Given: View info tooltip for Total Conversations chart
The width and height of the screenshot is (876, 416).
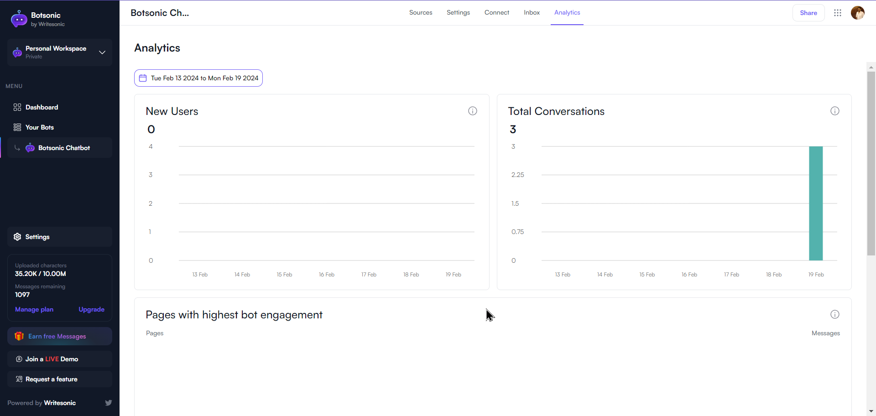Looking at the screenshot, I should click(835, 111).
